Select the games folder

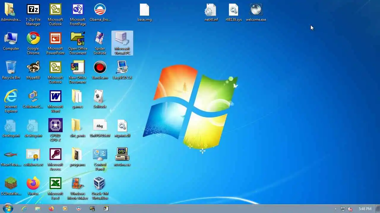coord(77,99)
